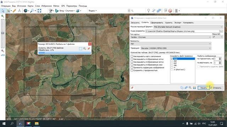Click the add path icon
Viewport: 227px width, 127px height.
154,11
